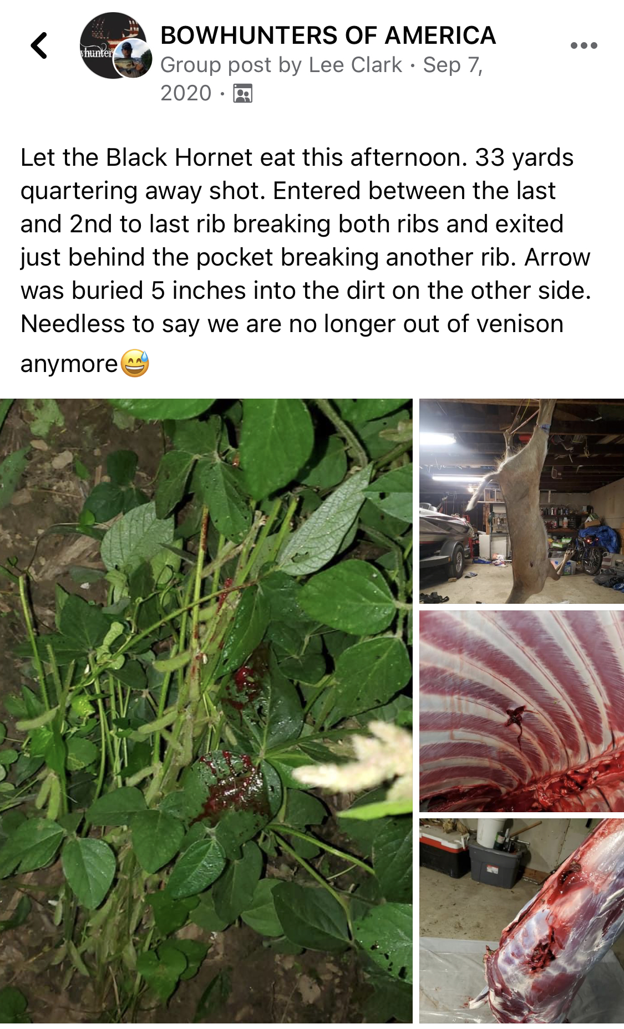
Task: Open the three-dot more options menu
Action: (584, 45)
